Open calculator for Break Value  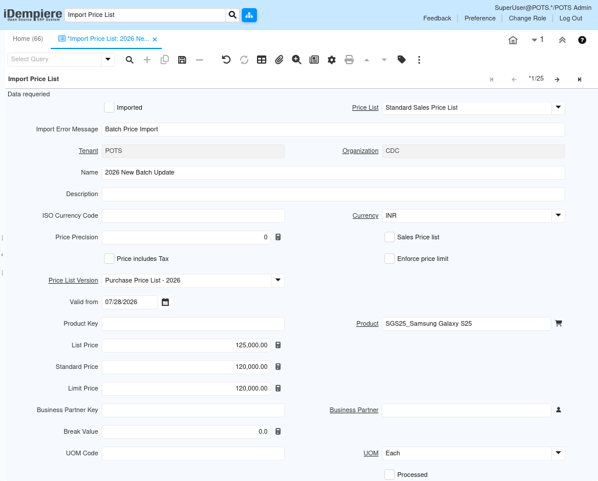click(x=278, y=431)
